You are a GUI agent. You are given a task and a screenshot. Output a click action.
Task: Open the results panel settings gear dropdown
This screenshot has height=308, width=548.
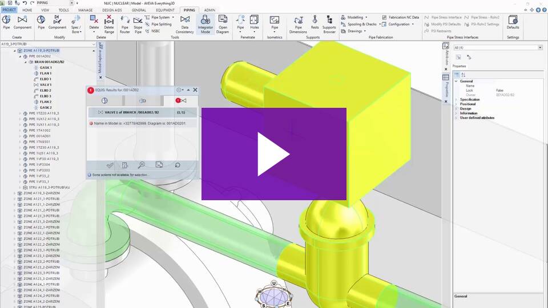(x=180, y=90)
